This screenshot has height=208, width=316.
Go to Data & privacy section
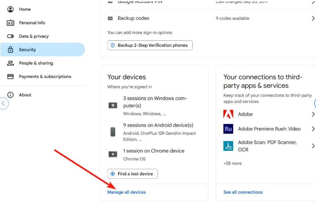click(33, 36)
